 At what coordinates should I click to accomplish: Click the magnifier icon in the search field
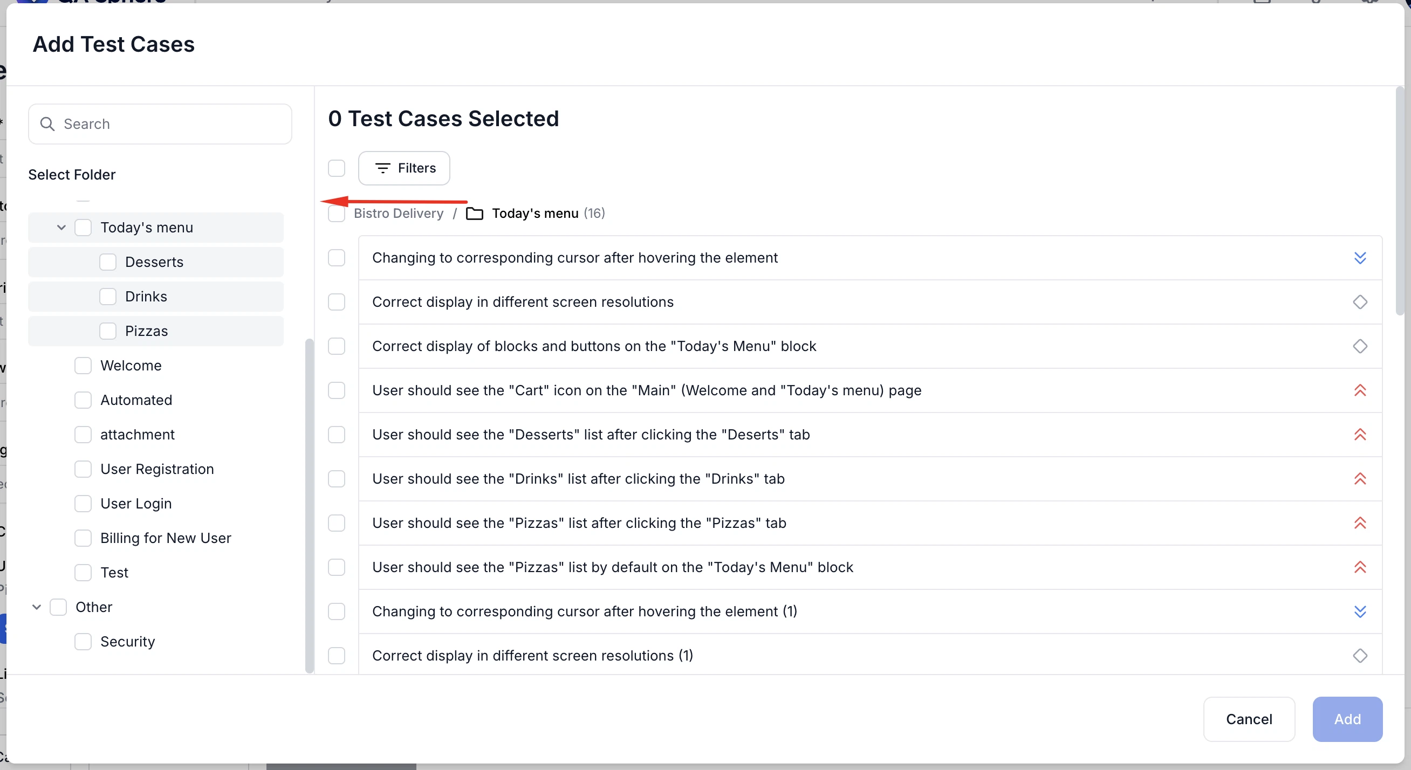pyautogui.click(x=47, y=124)
